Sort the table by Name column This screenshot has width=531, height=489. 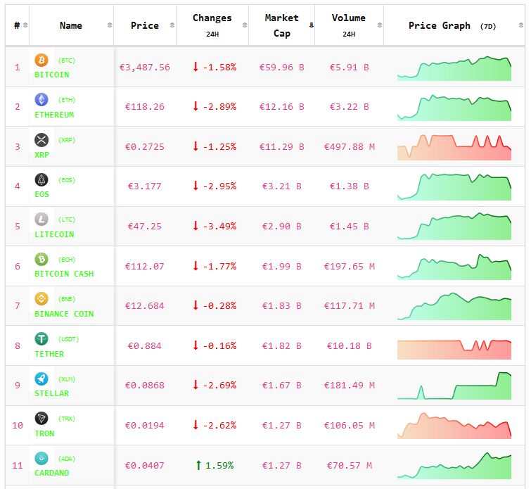tap(71, 25)
